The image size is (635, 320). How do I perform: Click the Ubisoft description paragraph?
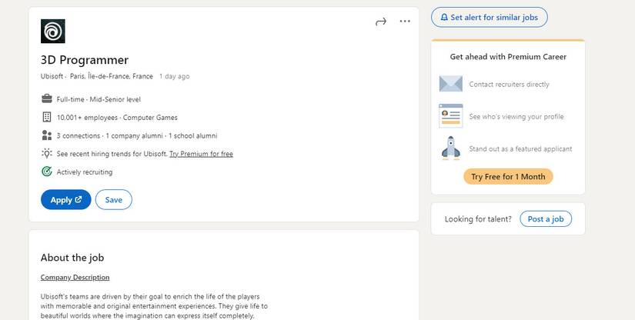[x=154, y=306]
